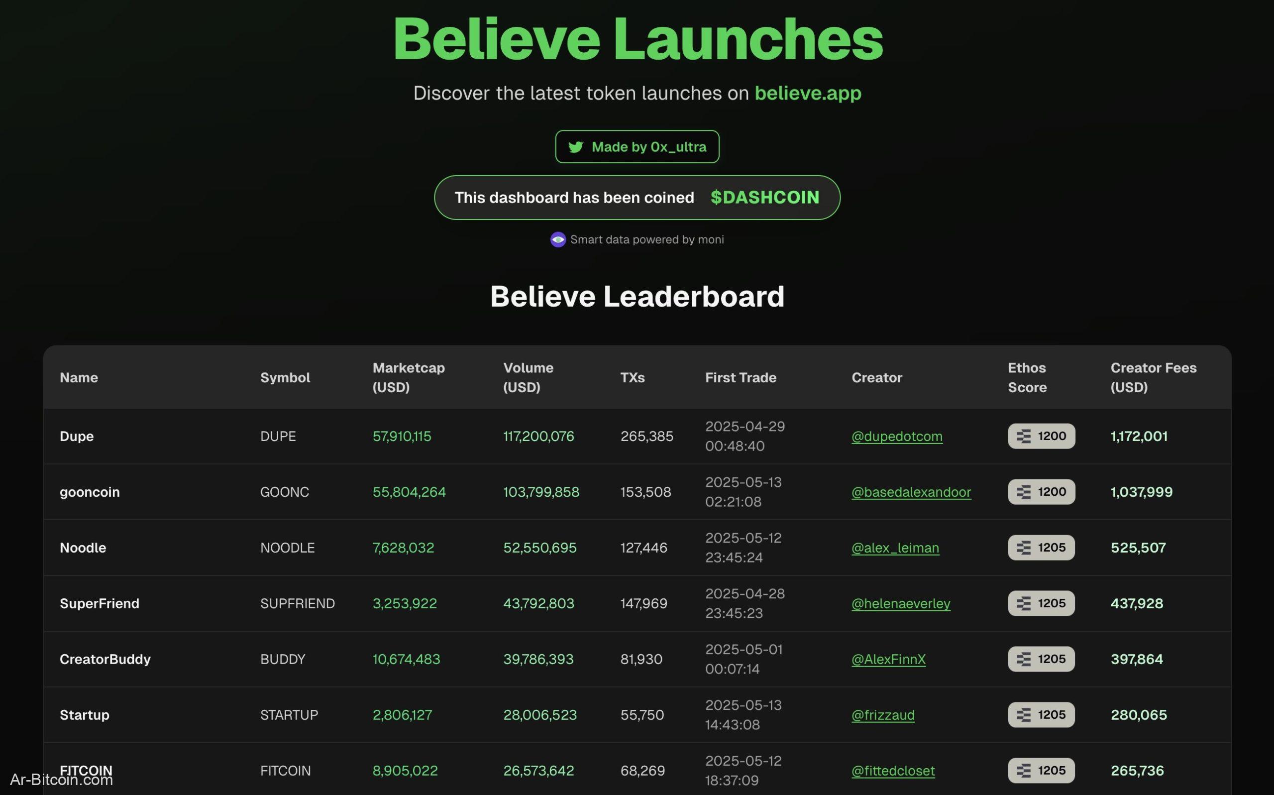Click Ethos icon in SuperFriend row
Image resolution: width=1274 pixels, height=795 pixels.
pyautogui.click(x=1023, y=604)
